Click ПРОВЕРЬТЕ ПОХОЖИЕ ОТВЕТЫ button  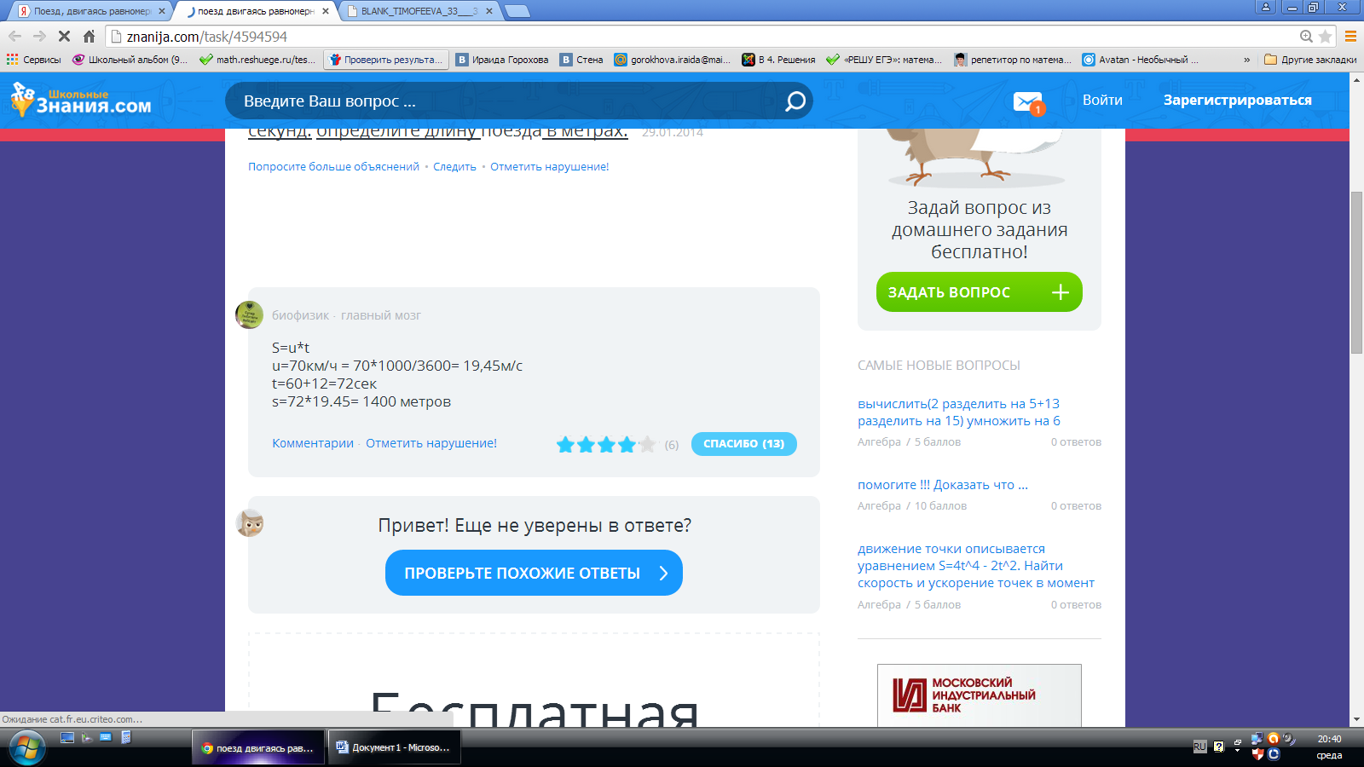click(x=534, y=573)
